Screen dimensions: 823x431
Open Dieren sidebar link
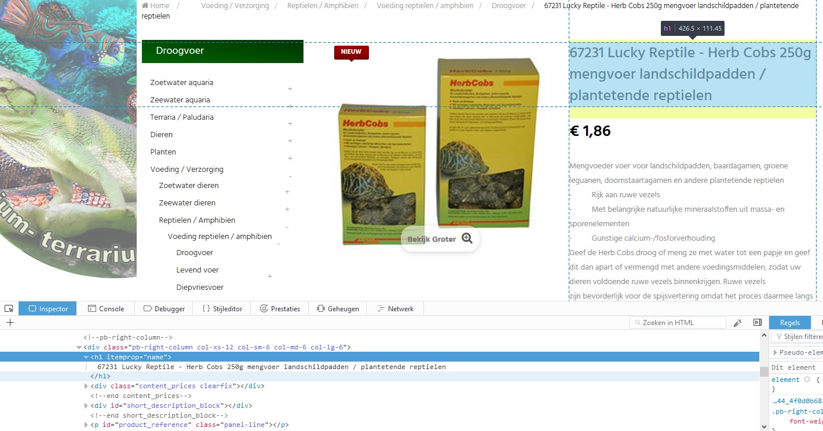click(162, 135)
